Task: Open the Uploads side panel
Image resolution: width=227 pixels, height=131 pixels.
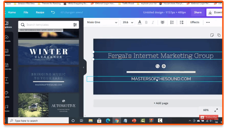Action: pos(7,39)
